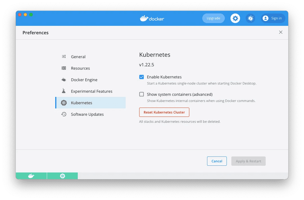Click the Kubernetes page heading
304x200 pixels.
coord(155,55)
